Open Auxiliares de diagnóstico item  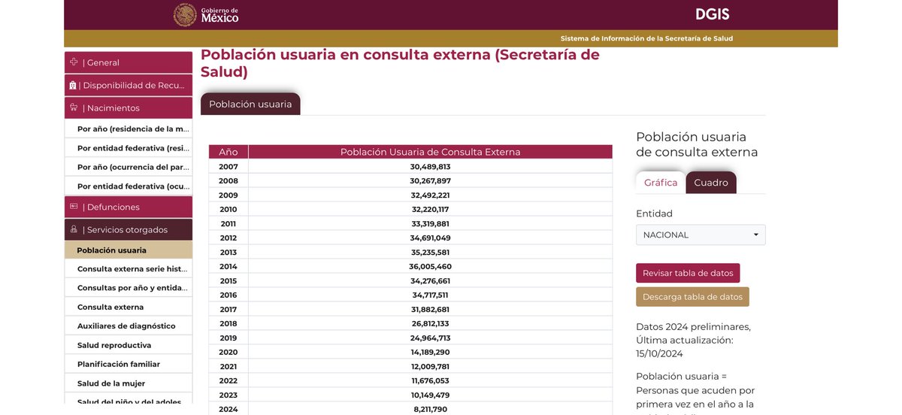click(x=129, y=326)
